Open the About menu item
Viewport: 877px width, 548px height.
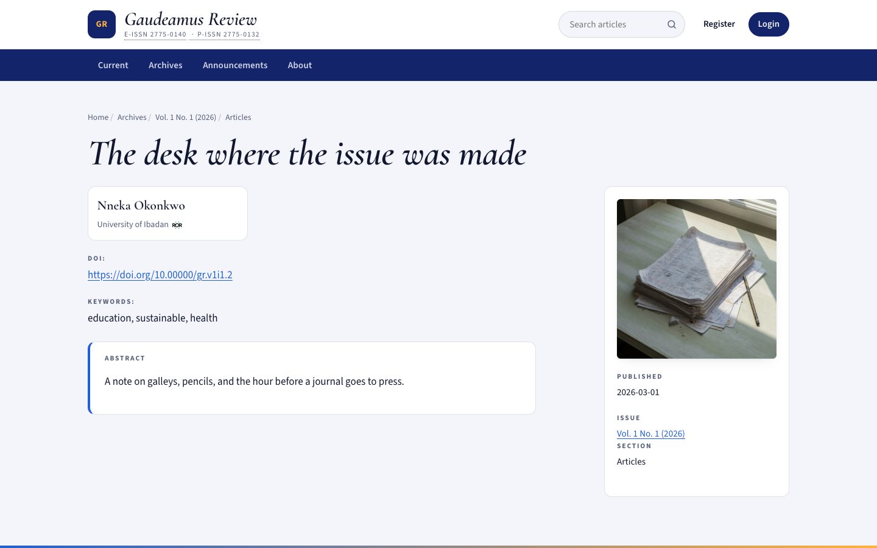[x=300, y=65]
